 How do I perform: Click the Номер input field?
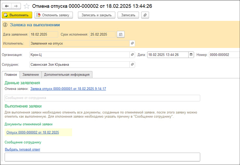224,55
